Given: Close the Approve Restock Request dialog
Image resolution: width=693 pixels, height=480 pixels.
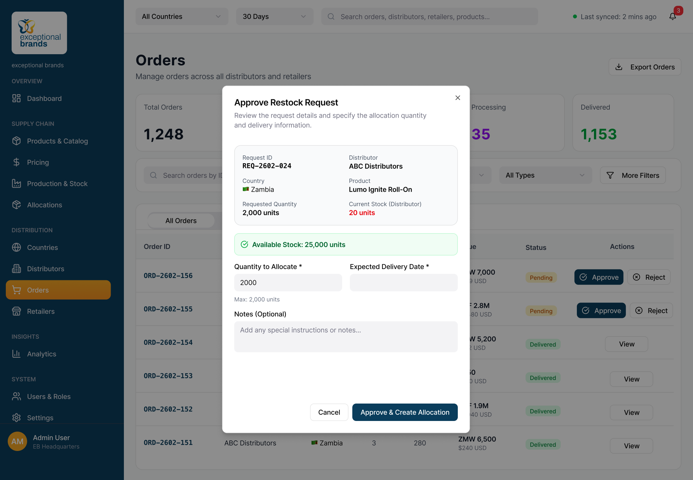Looking at the screenshot, I should click(457, 98).
